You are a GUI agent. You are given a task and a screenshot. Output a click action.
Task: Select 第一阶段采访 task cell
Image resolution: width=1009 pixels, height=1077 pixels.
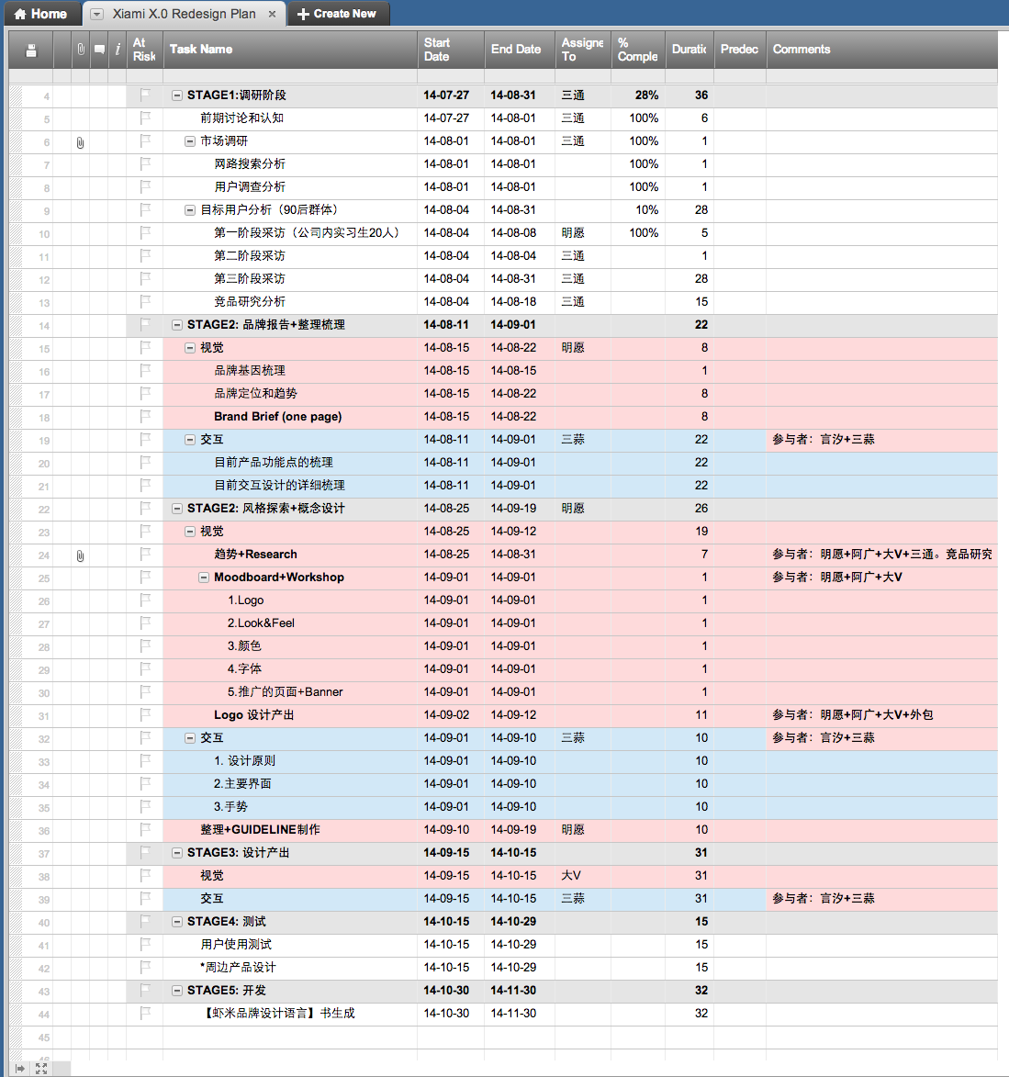click(290, 233)
